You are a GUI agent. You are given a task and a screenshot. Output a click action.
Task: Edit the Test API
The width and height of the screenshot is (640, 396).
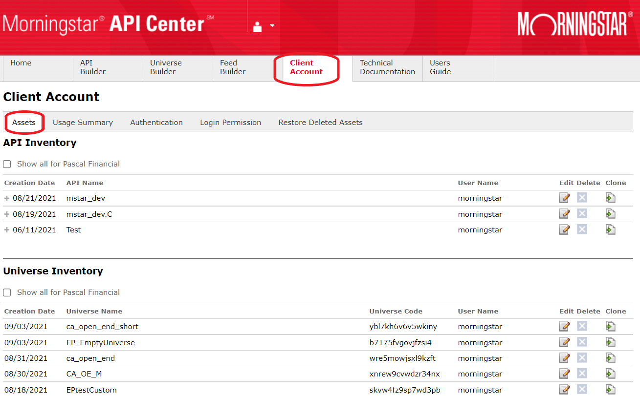tap(565, 229)
